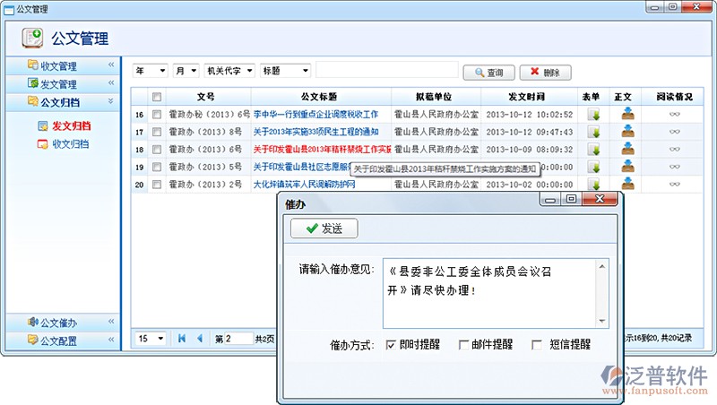The image size is (717, 405).
Task: Open the document link 关于2013年实施33项民生工程的通知
Action: click(x=315, y=133)
